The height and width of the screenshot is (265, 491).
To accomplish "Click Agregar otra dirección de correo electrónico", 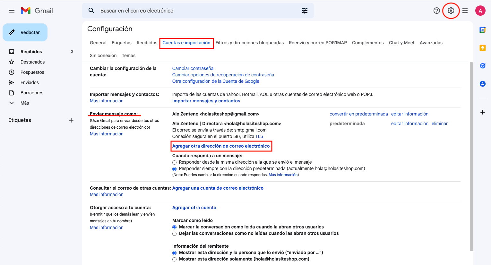I will click(x=221, y=146).
